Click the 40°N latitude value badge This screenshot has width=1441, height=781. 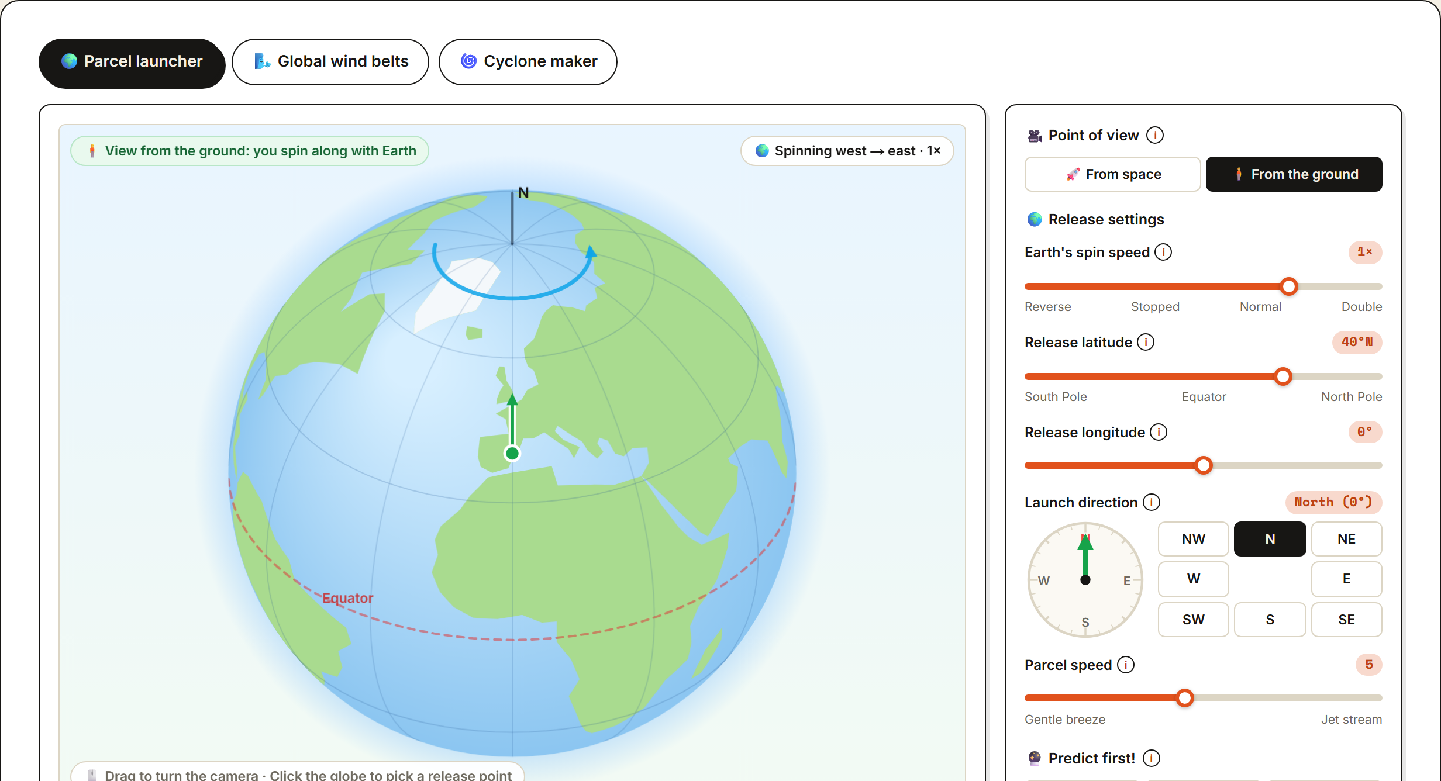1357,342
